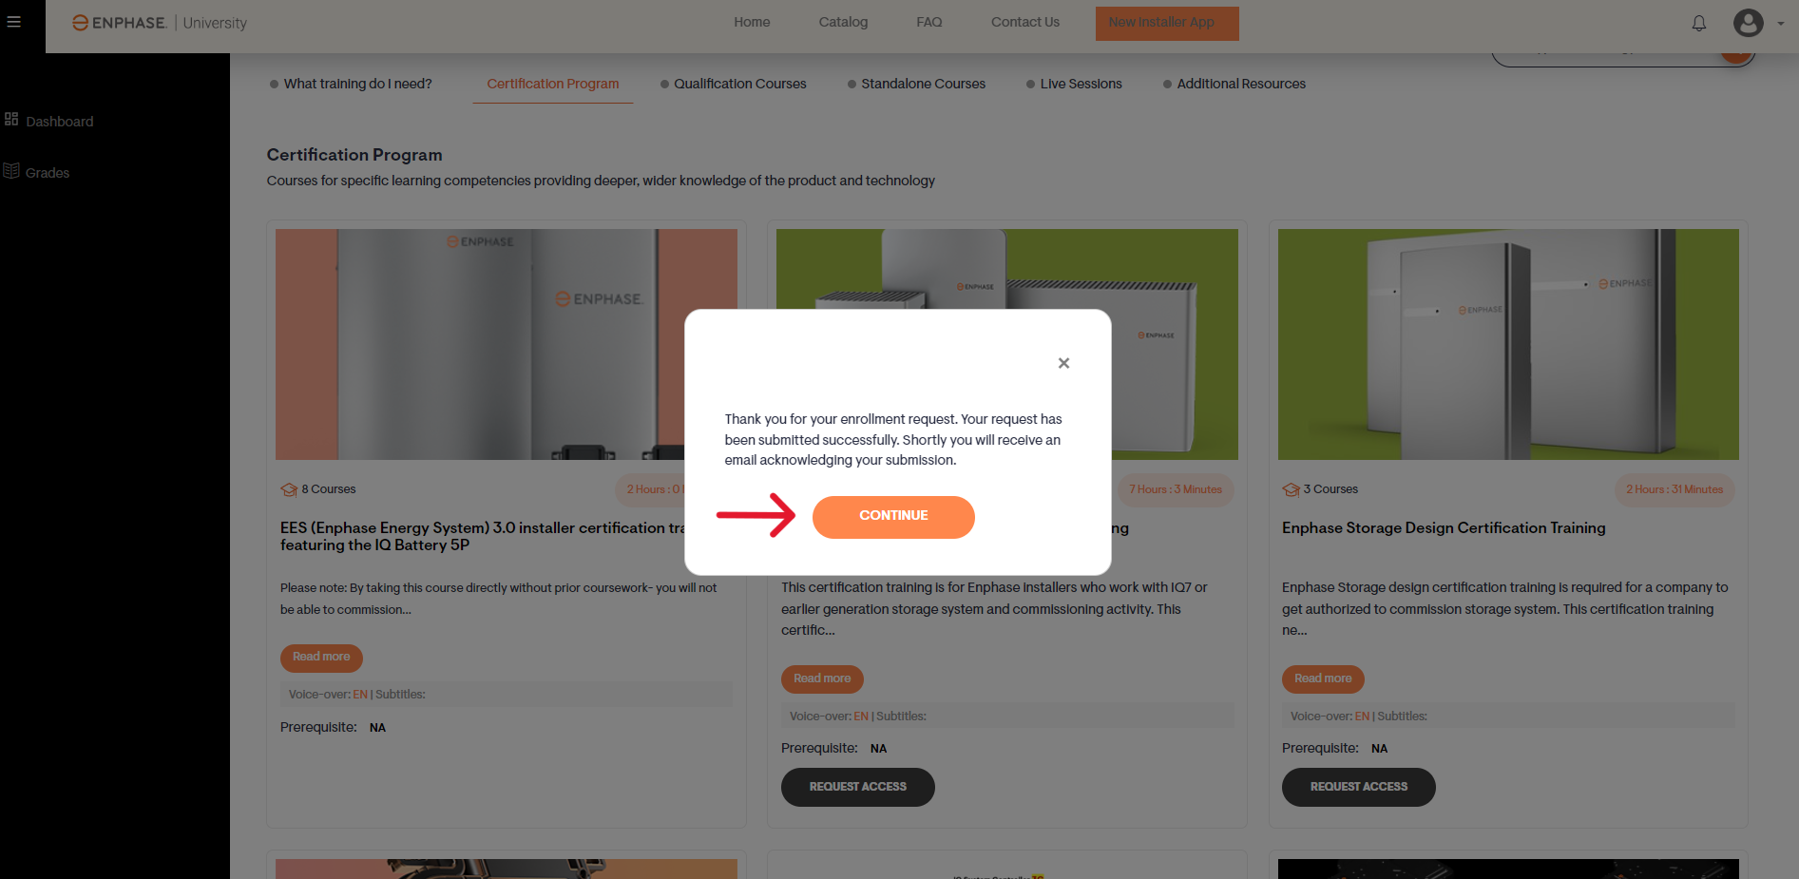Open the Catalog menu item
The height and width of the screenshot is (879, 1799).
[x=843, y=22]
